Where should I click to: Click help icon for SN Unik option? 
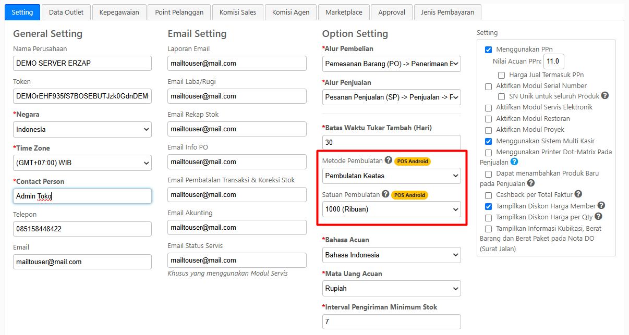pos(605,96)
